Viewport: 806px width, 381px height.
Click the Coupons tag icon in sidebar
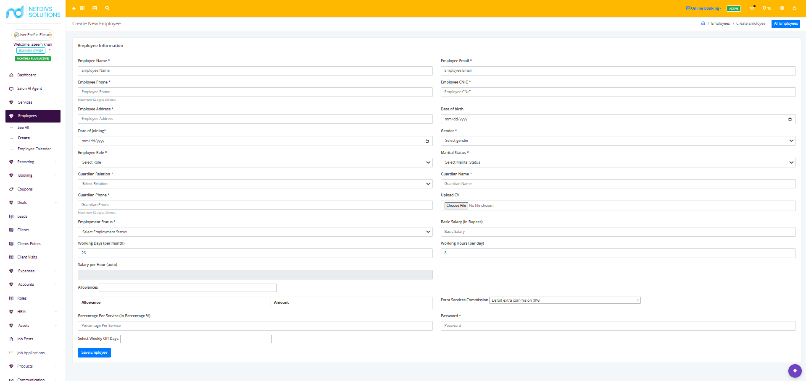click(11, 189)
